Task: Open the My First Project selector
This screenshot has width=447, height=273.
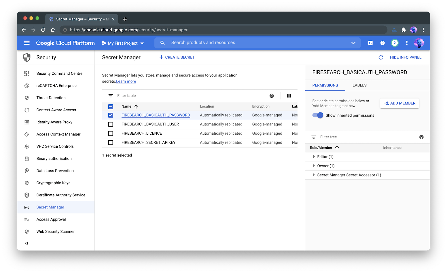Action: click(123, 43)
